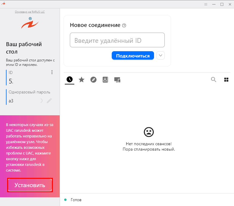Click the Подключиться button
The image size is (234, 206).
(133, 56)
